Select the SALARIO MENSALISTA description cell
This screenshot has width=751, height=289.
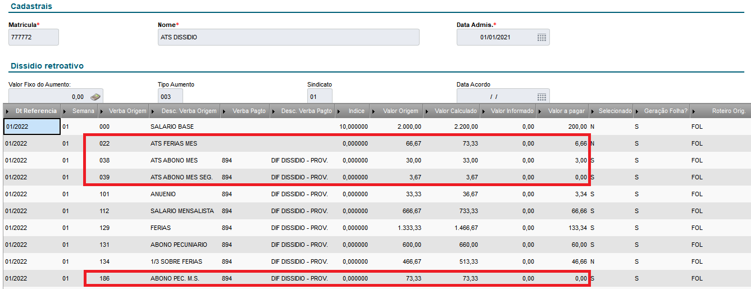coord(182,211)
